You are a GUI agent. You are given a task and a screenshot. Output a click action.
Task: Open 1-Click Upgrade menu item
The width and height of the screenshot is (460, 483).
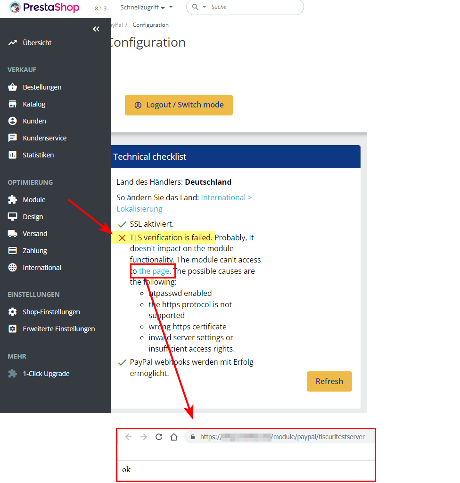point(46,374)
